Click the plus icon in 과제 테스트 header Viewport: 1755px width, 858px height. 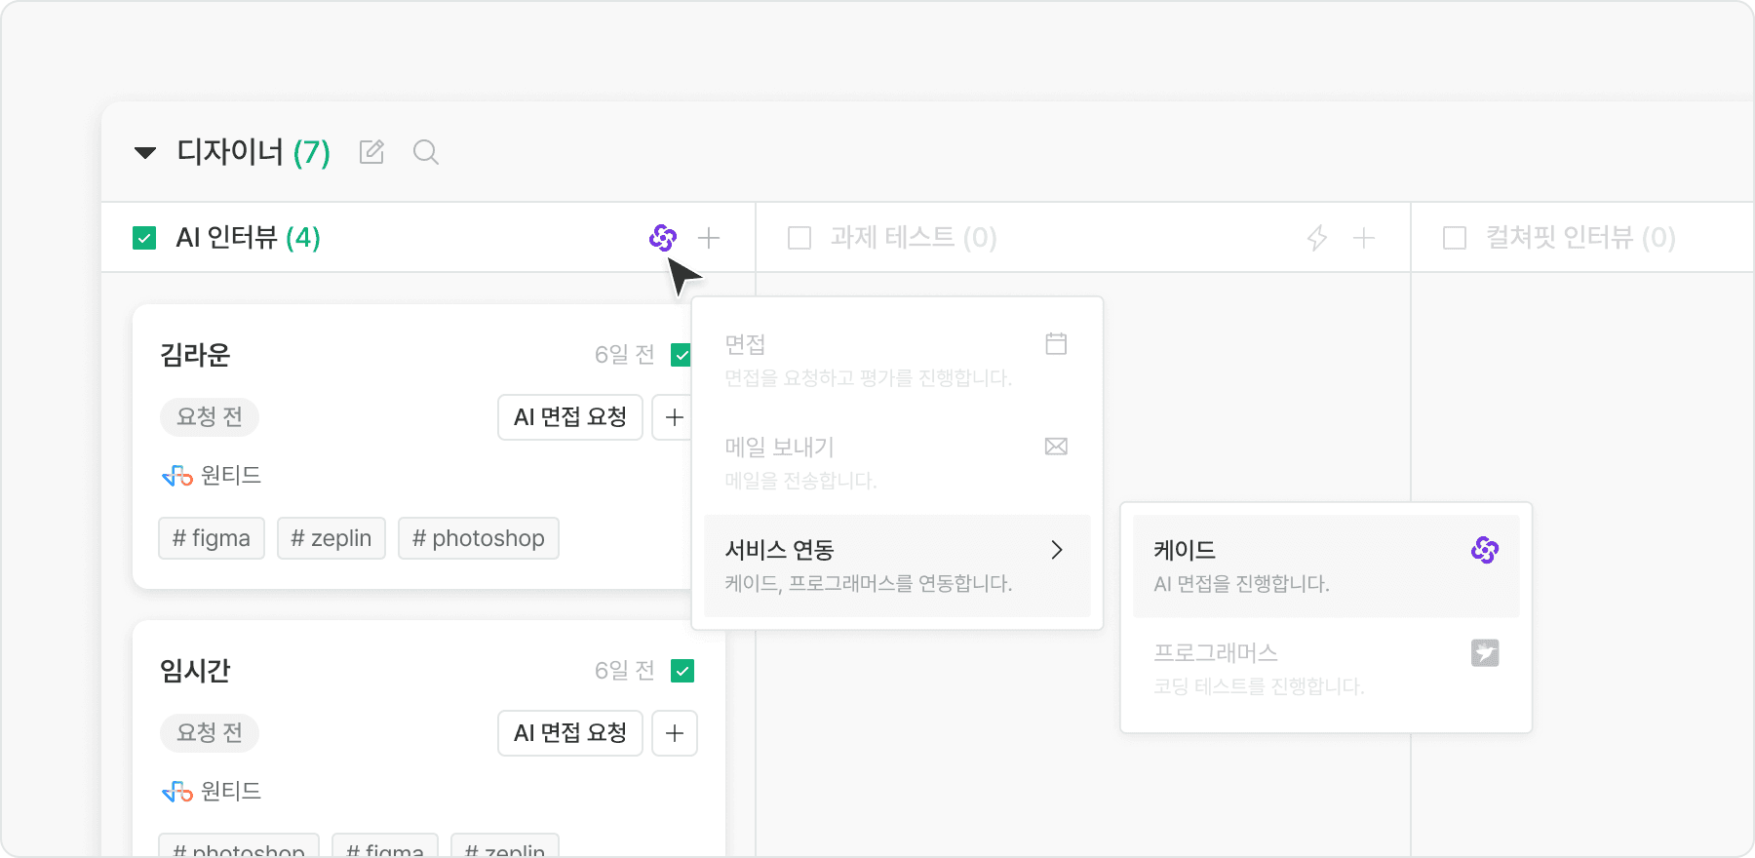tap(1364, 238)
